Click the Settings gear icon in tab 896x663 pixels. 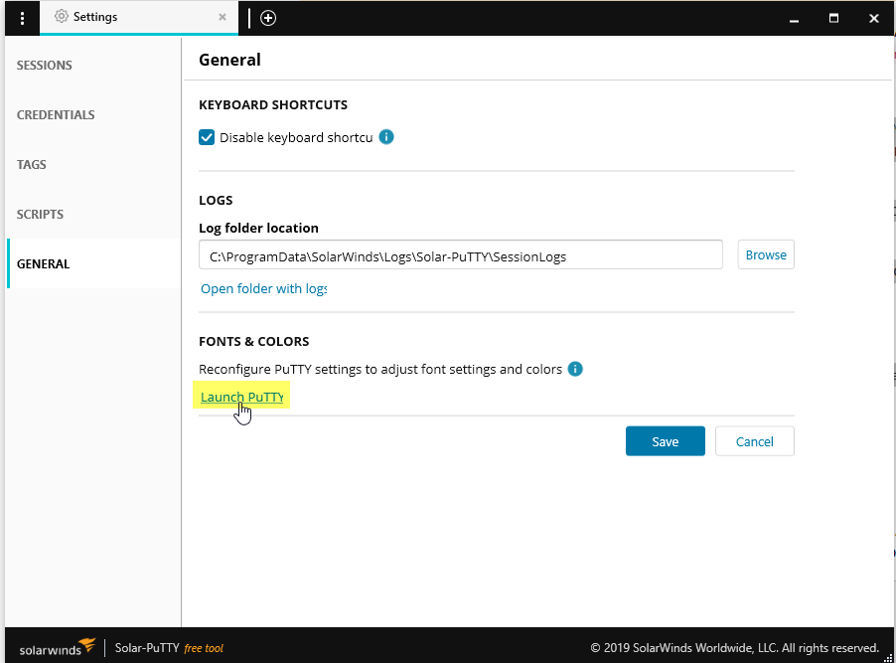[x=62, y=17]
